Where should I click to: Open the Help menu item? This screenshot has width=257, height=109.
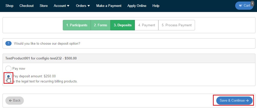click(x=156, y=6)
